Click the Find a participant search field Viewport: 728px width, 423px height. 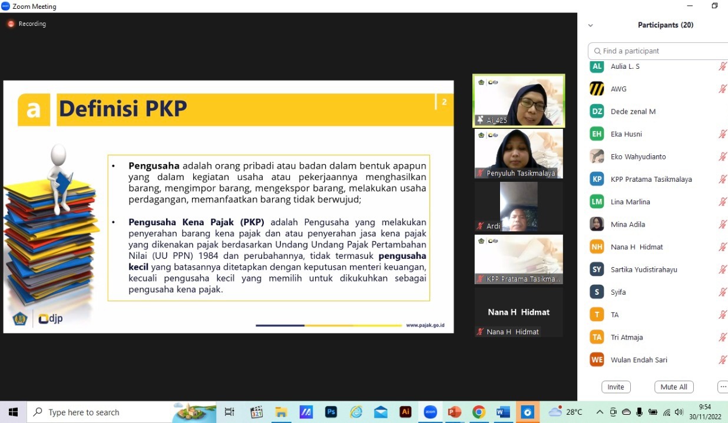pos(660,51)
